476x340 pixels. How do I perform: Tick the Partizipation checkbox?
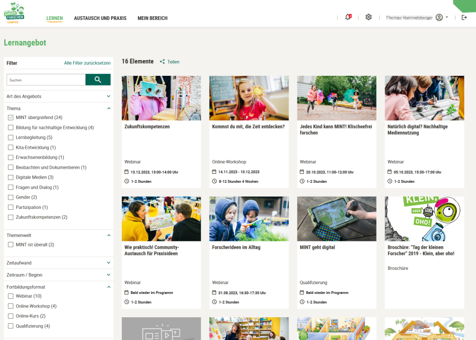coord(11,207)
